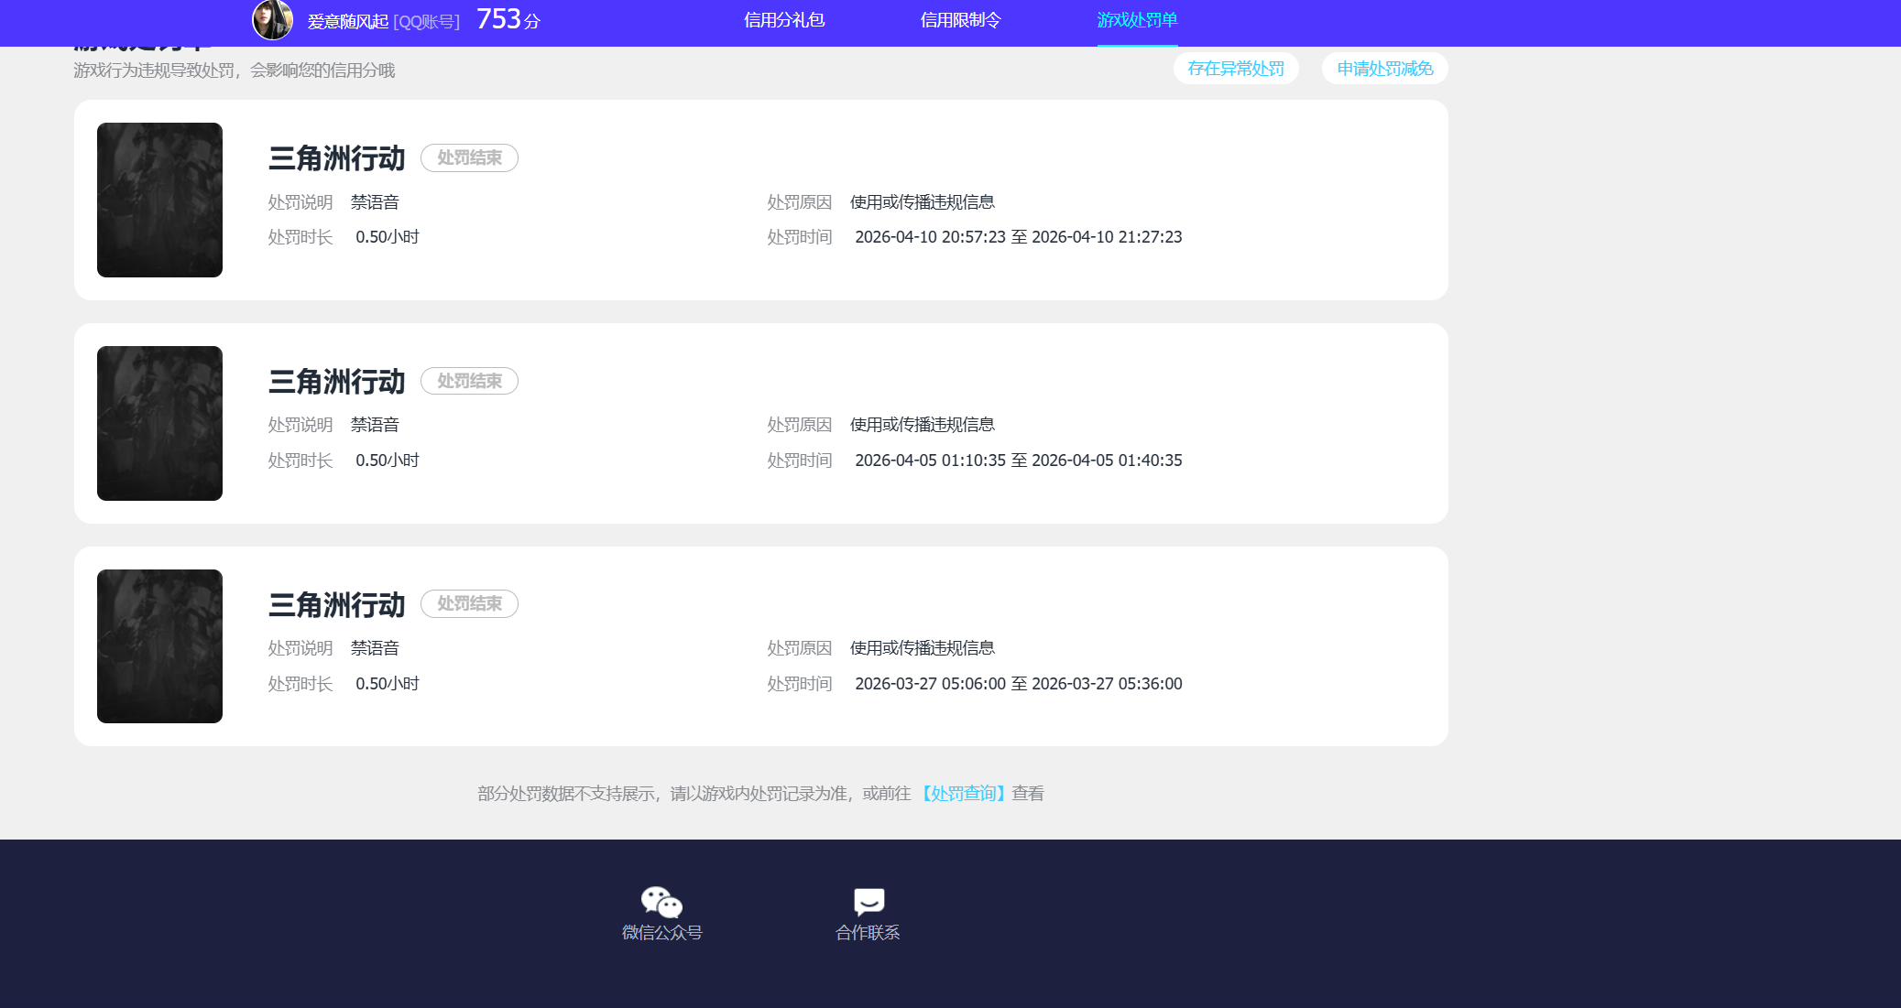
Task: Click the 游戏行为违规导致处罚 subtitle text
Action: (235, 70)
